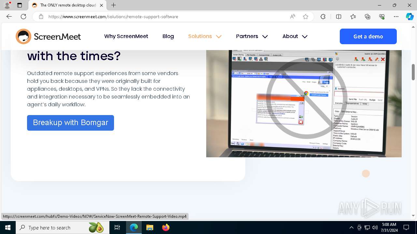This screenshot has height=234, width=417.
Task: Expand the Partners dropdown chevron
Action: tap(265, 37)
